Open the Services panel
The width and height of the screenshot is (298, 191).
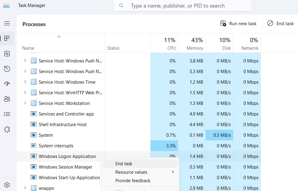pyautogui.click(x=7, y=129)
